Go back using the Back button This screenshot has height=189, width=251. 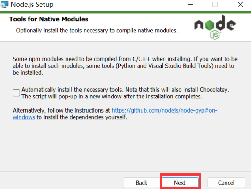pyautogui.click(x=142, y=183)
